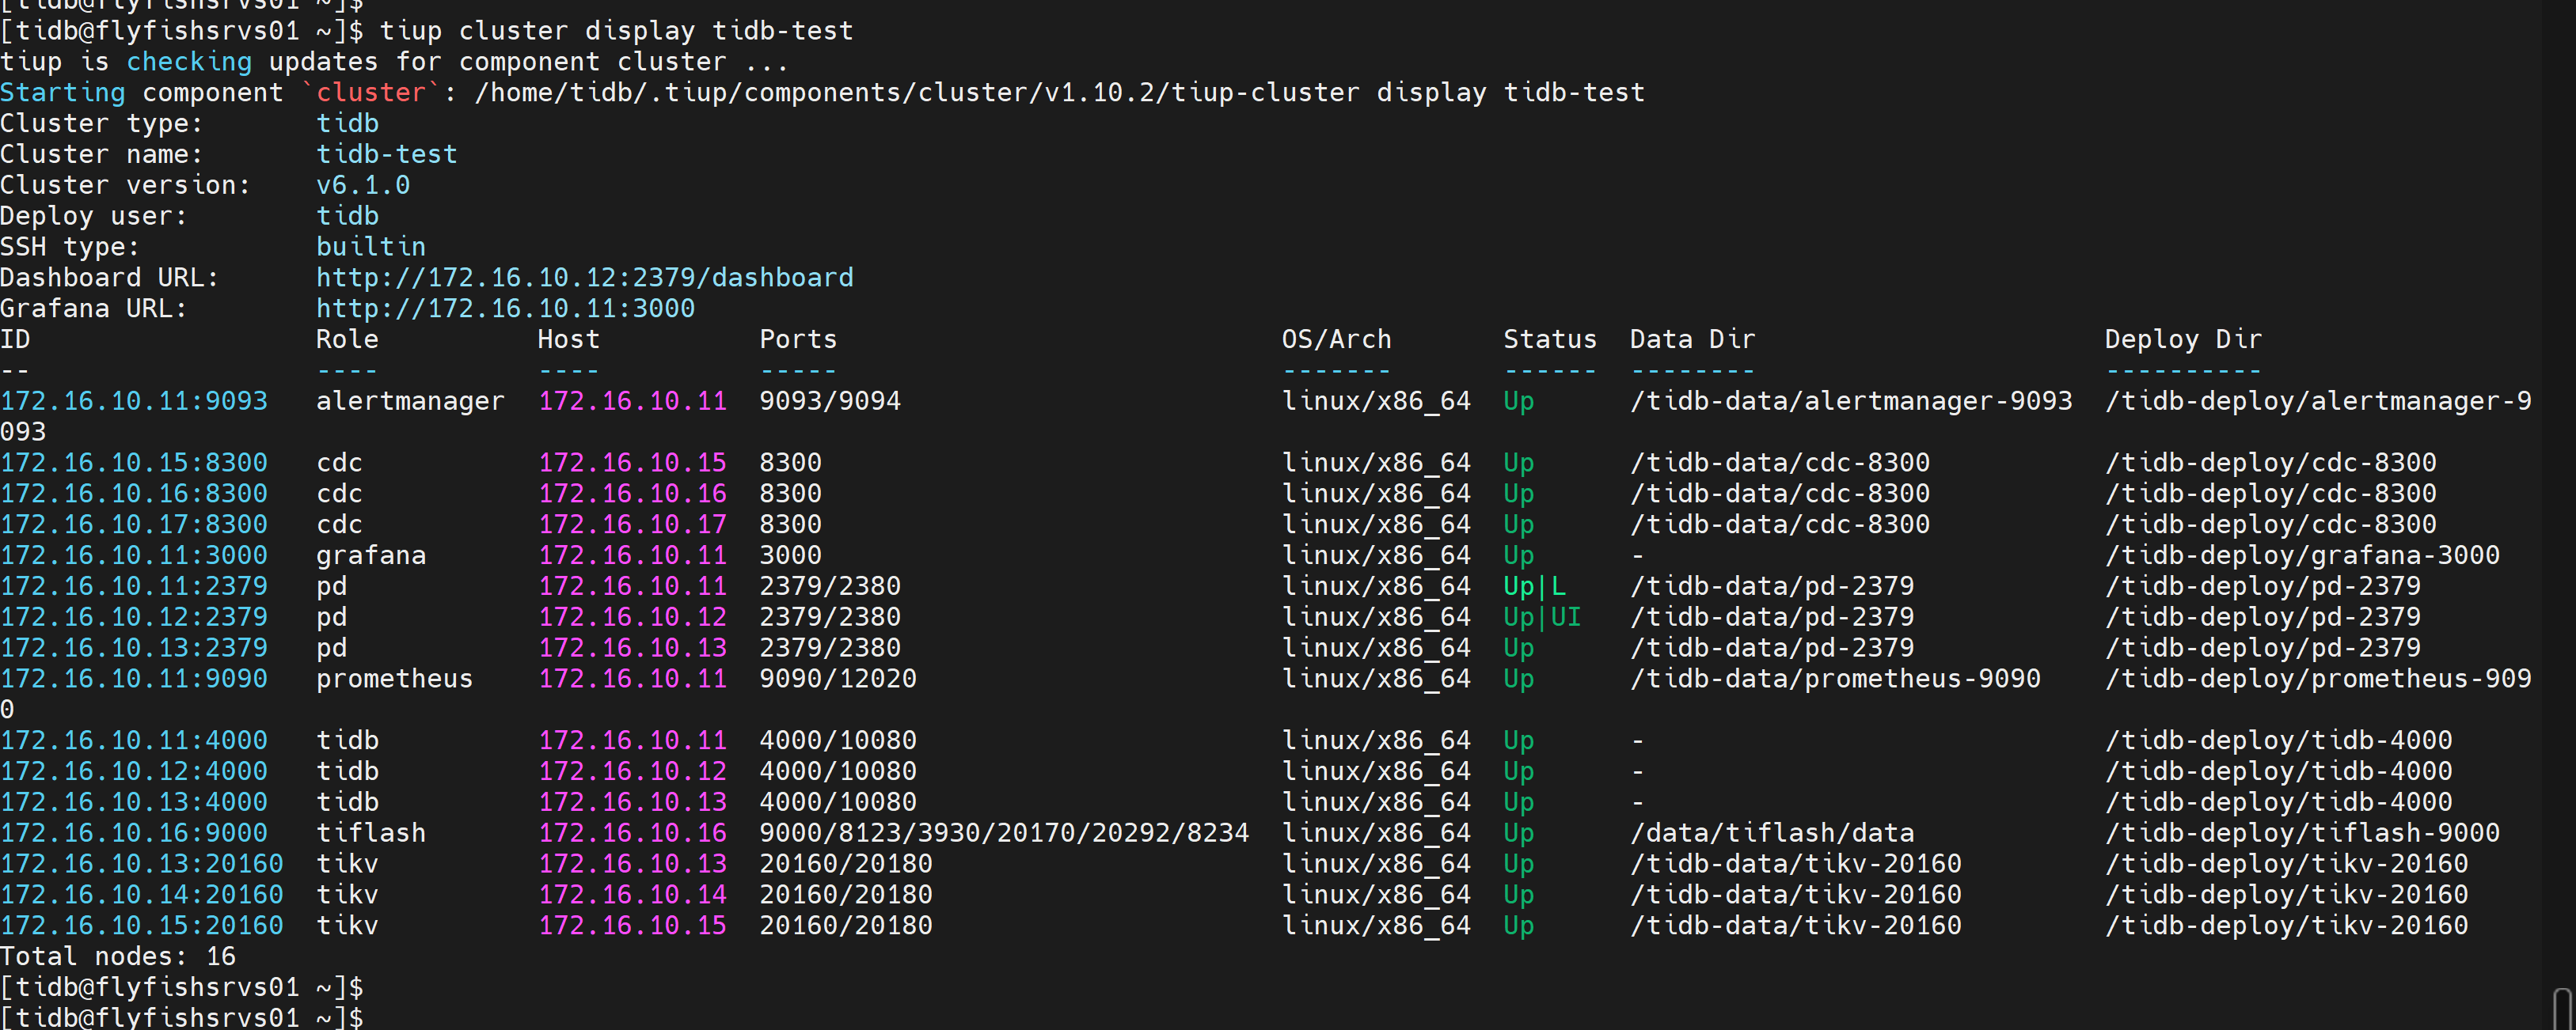2576x1030 pixels.
Task: Click the SSH type value builtin
Action: point(371,247)
